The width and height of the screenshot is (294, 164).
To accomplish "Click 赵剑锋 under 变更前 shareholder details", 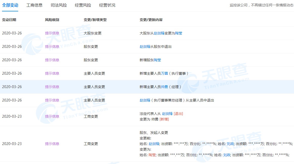I will point(154,144).
